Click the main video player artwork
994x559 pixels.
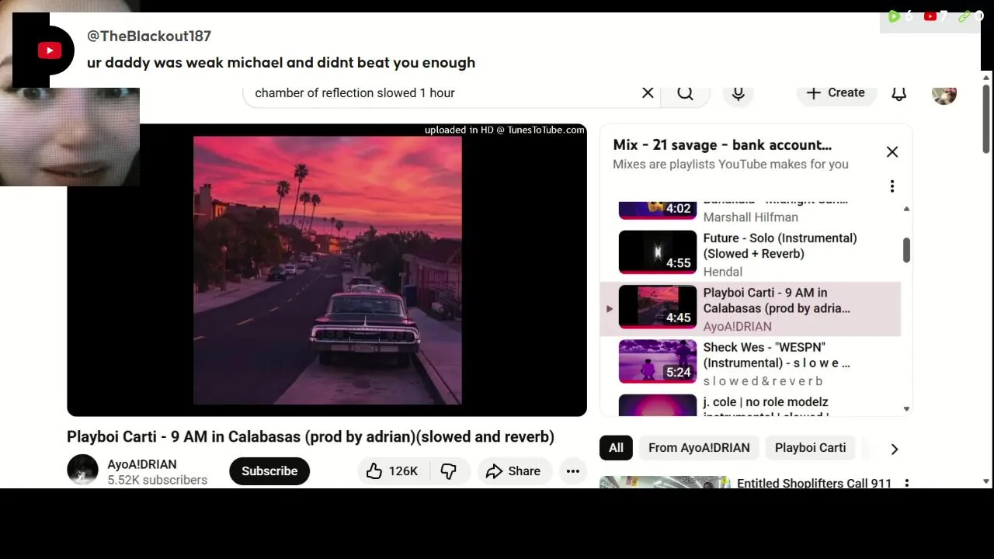click(x=327, y=270)
